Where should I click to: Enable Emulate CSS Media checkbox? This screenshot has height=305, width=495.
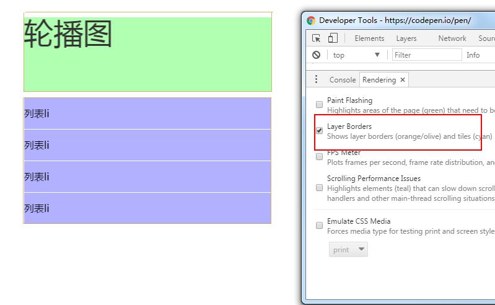point(319,225)
